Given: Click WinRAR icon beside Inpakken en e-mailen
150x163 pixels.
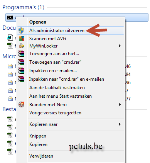Looking at the screenshot, I should [21, 71].
